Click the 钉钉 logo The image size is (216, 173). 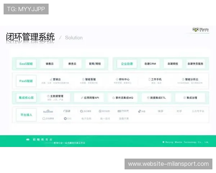[68, 119]
